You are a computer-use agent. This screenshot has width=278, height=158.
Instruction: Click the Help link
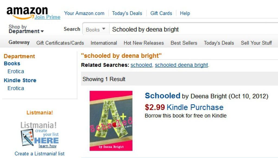point(185,13)
